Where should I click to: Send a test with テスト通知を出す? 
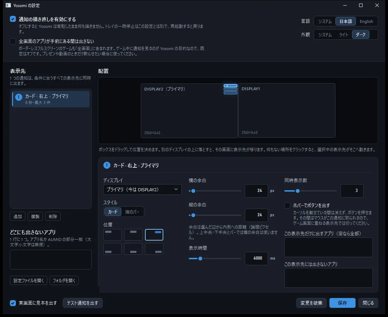tap(83, 303)
